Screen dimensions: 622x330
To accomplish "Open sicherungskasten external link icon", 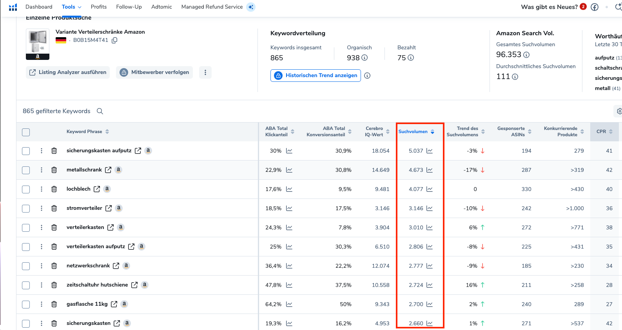I will pos(117,323).
